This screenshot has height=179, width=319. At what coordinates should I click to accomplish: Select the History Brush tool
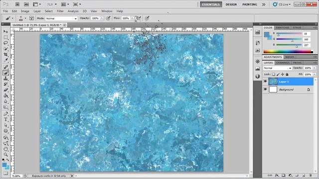point(5,84)
